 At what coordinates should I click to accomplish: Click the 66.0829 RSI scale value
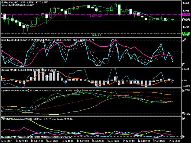[x=186, y=90]
